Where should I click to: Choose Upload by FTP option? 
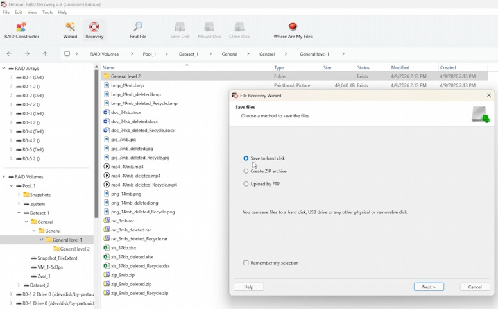pyautogui.click(x=246, y=184)
